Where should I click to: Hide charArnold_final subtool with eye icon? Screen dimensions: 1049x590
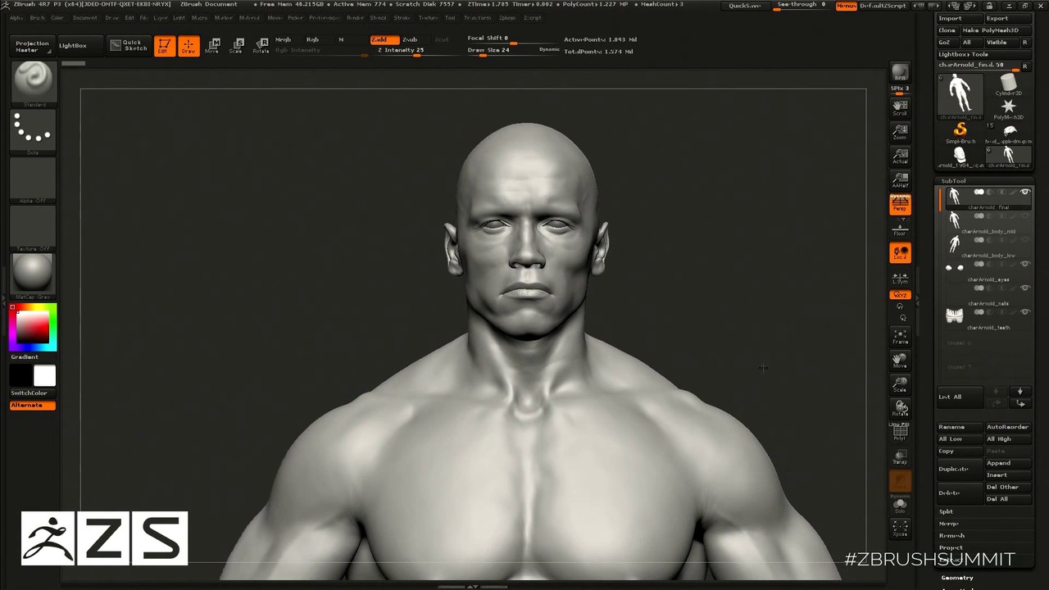tap(1025, 192)
